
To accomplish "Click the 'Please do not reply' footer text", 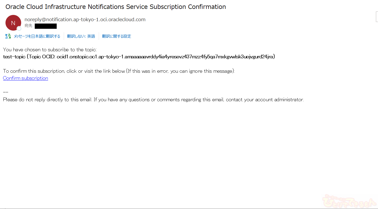I will [x=153, y=100].
